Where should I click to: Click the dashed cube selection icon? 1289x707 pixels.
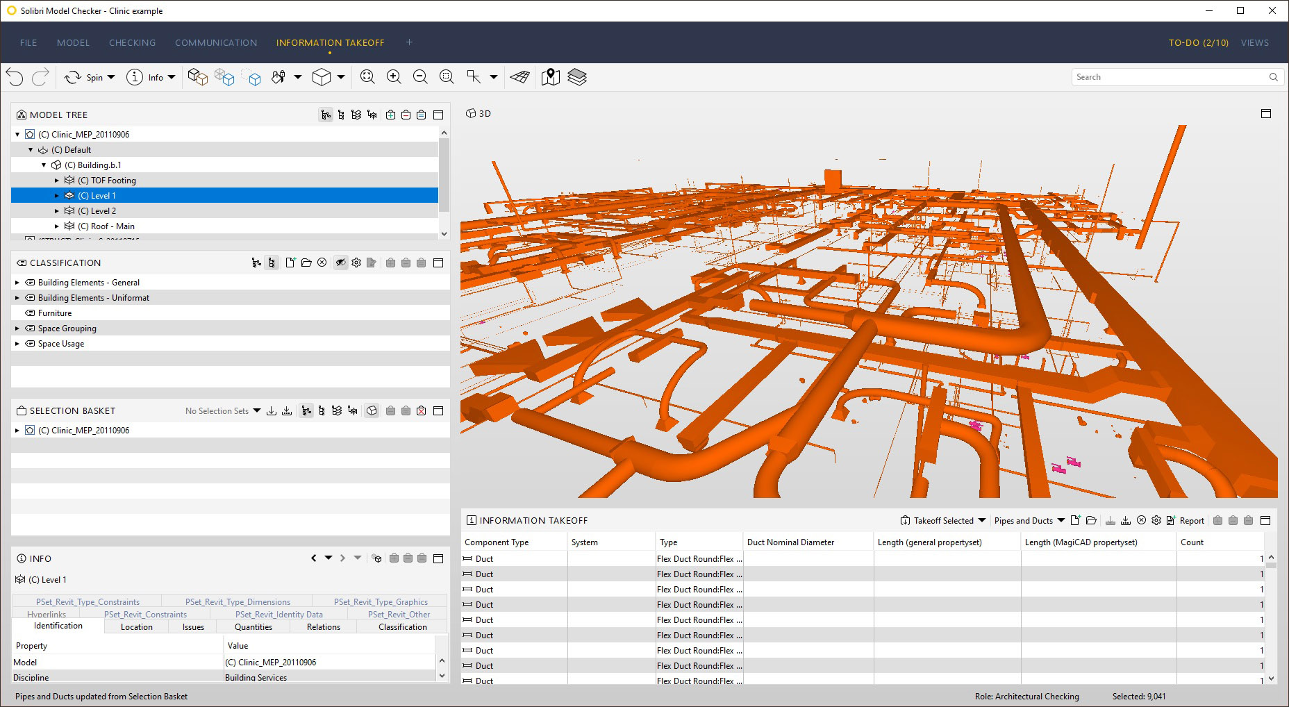[x=251, y=77]
